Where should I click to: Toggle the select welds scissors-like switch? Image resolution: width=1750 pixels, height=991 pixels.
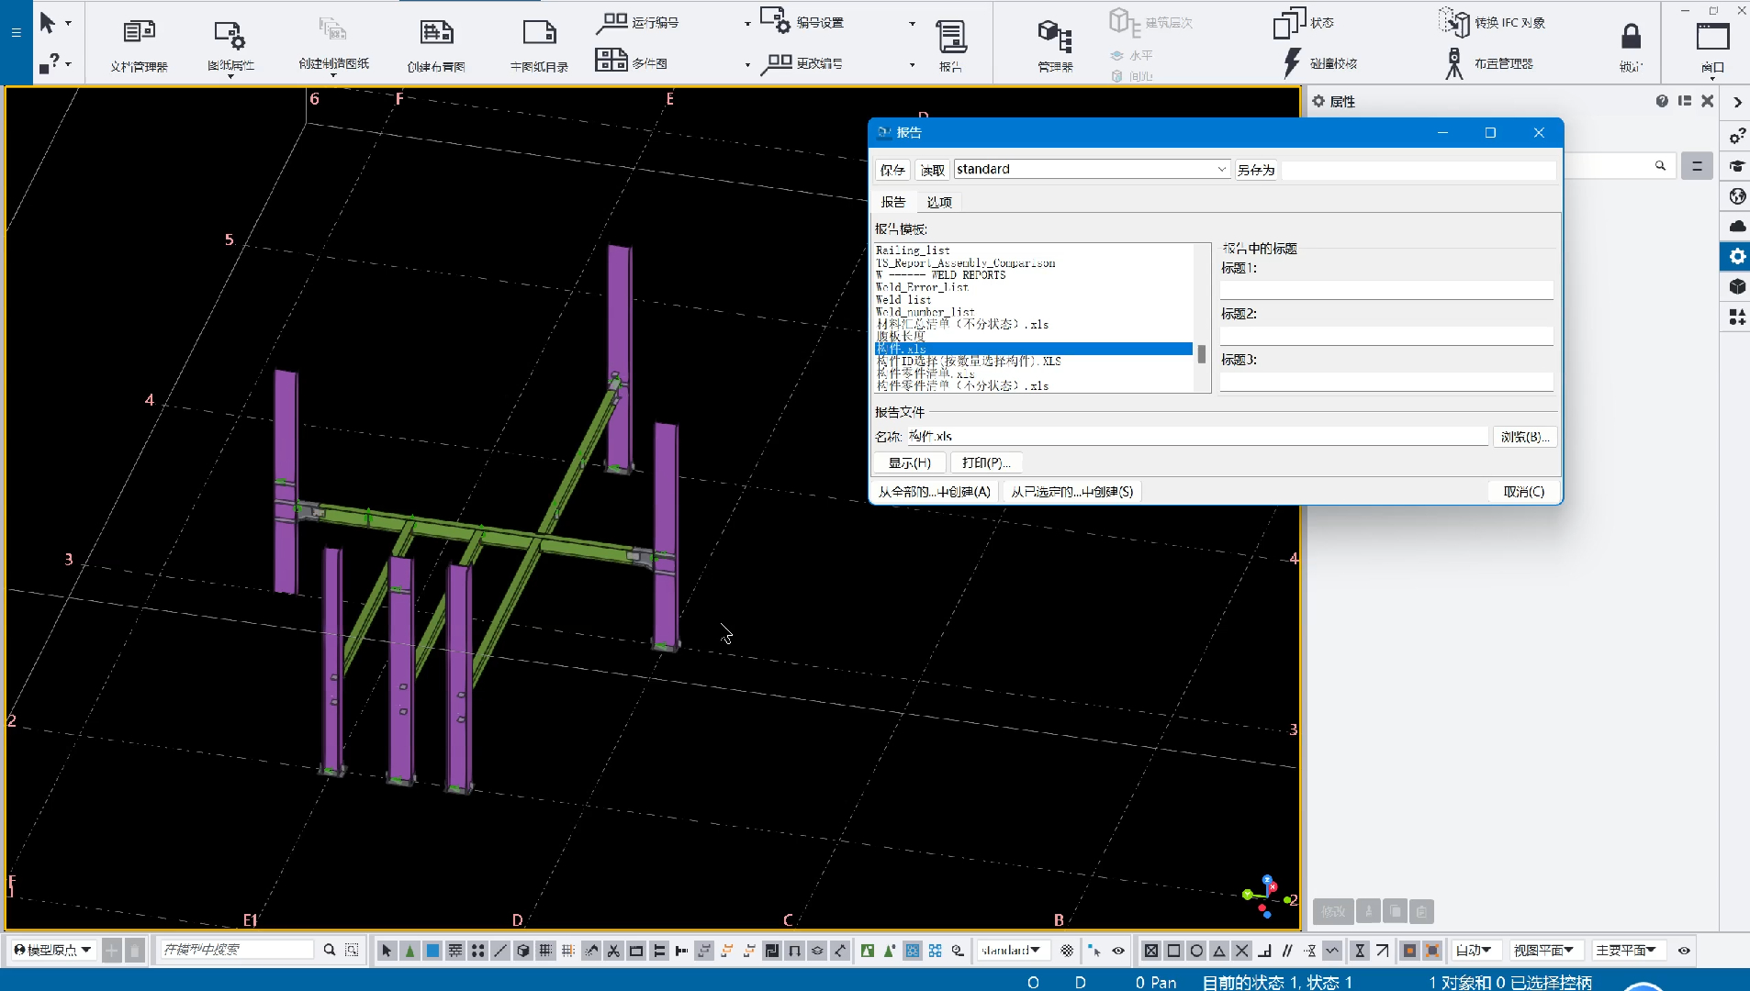click(x=613, y=951)
